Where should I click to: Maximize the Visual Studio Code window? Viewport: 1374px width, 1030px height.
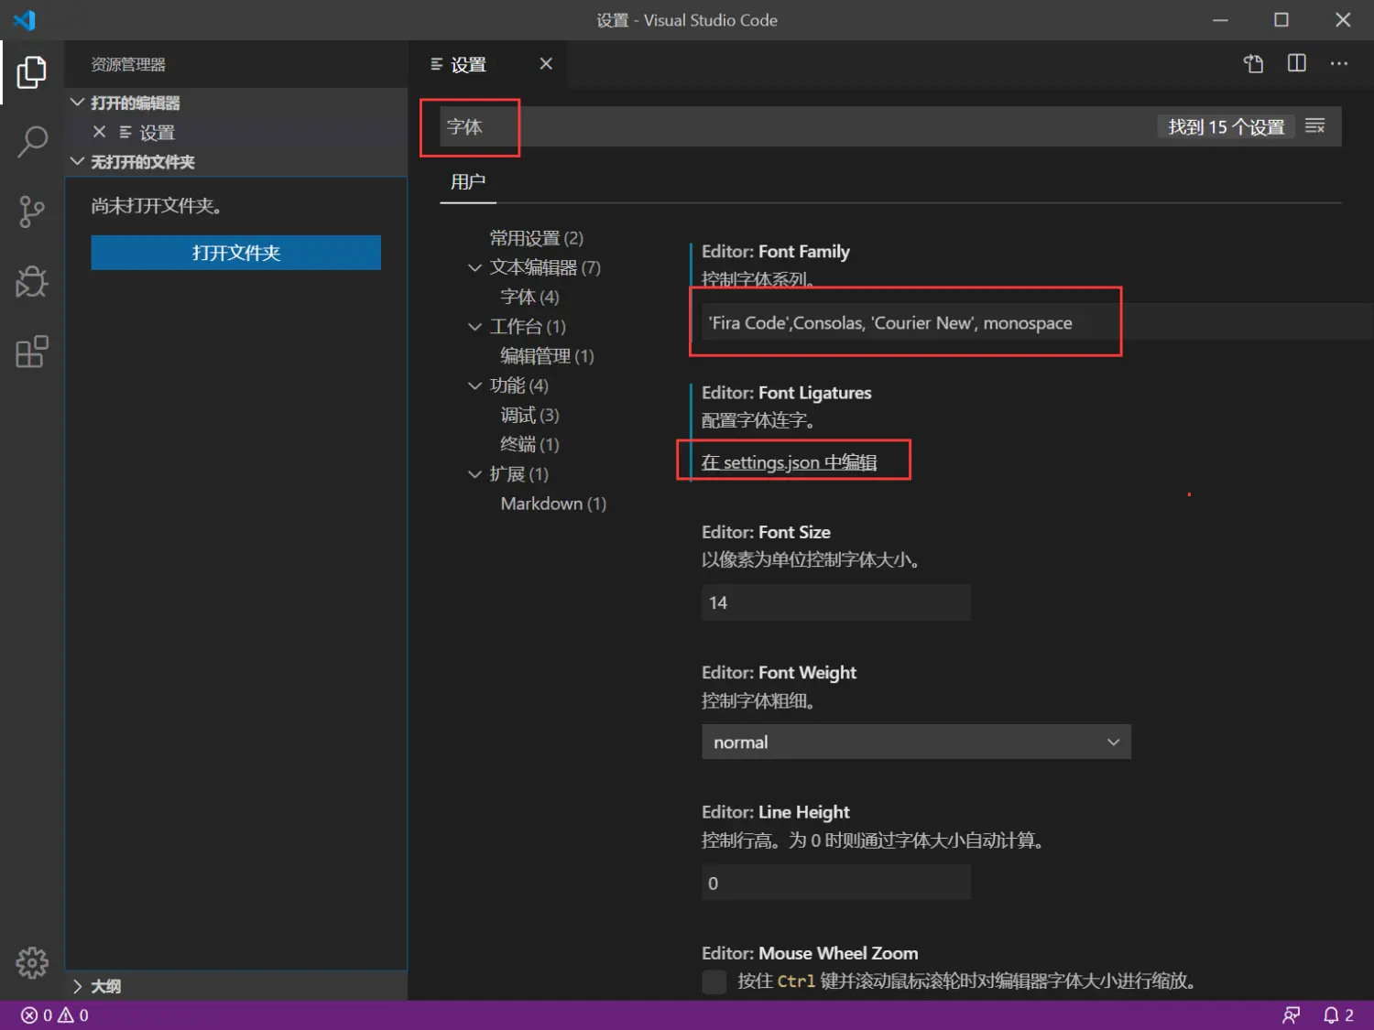(x=1281, y=19)
